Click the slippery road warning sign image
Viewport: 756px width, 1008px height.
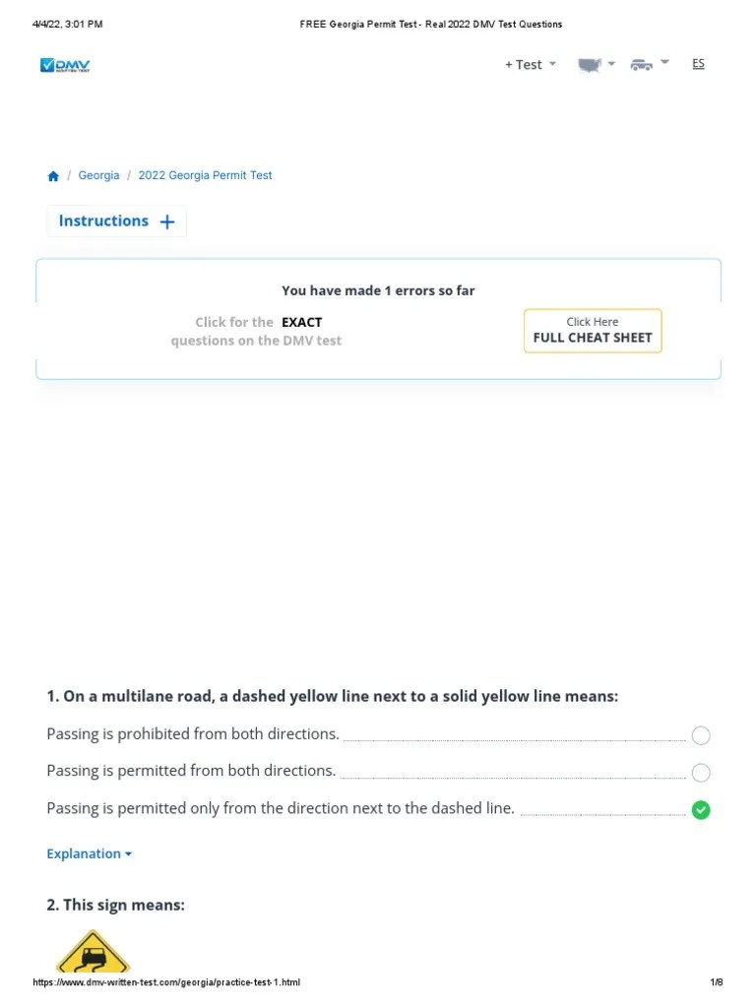tap(93, 953)
